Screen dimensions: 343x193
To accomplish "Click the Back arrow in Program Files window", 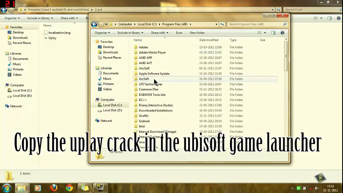I will [94, 24].
